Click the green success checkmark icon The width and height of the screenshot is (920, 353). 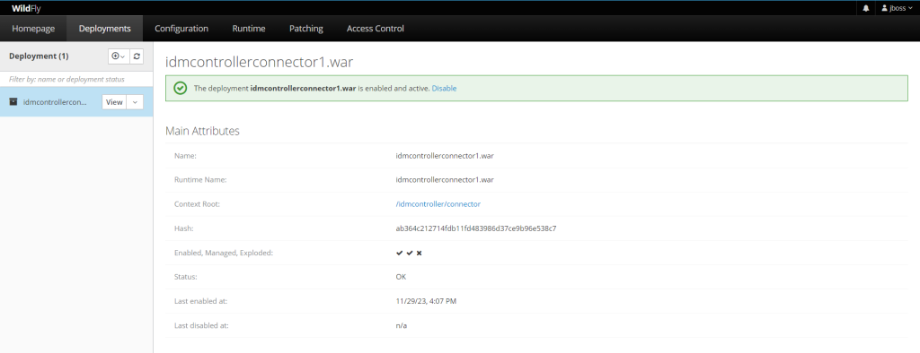[180, 89]
